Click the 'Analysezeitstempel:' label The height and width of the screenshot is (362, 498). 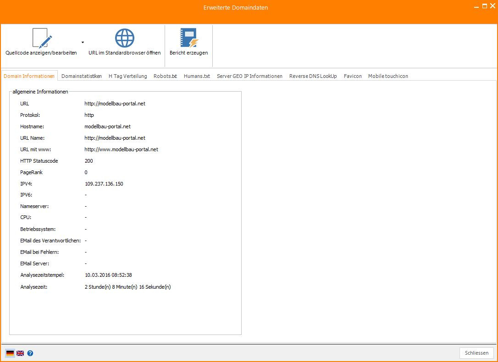coord(42,275)
